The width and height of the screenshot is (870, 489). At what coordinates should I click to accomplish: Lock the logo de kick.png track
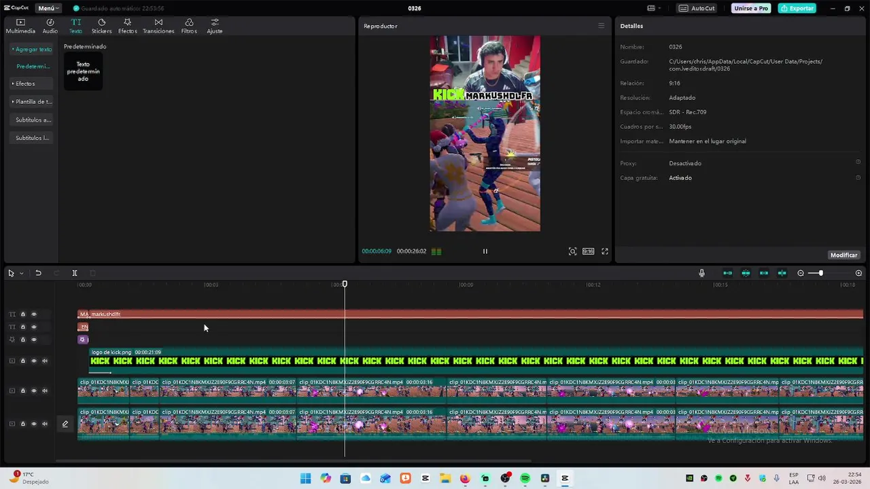[22, 361]
